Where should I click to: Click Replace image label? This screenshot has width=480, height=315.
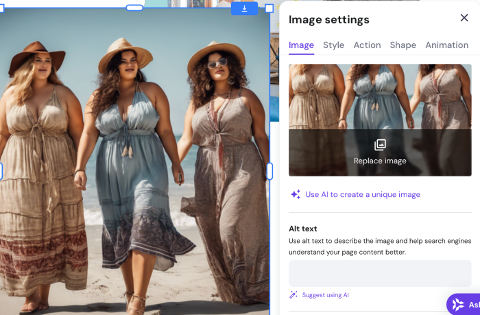click(380, 161)
